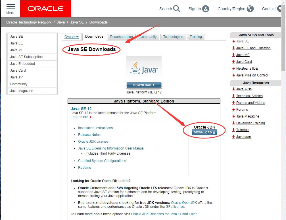Click the Oracle JDK DOWNLOAD button
Viewport: 286px width, 220px height.
pyautogui.click(x=204, y=132)
